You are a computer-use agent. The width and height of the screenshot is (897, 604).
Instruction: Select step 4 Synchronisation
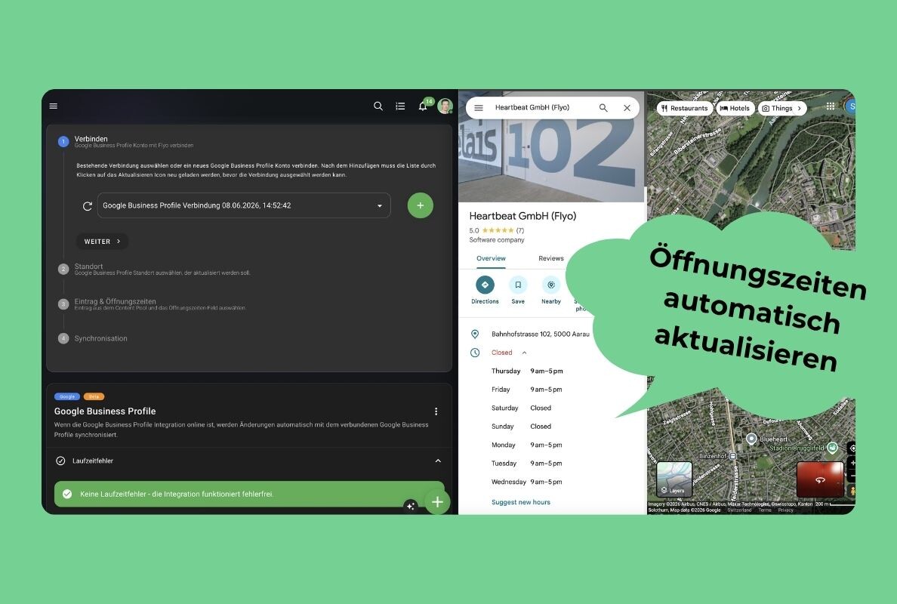100,338
